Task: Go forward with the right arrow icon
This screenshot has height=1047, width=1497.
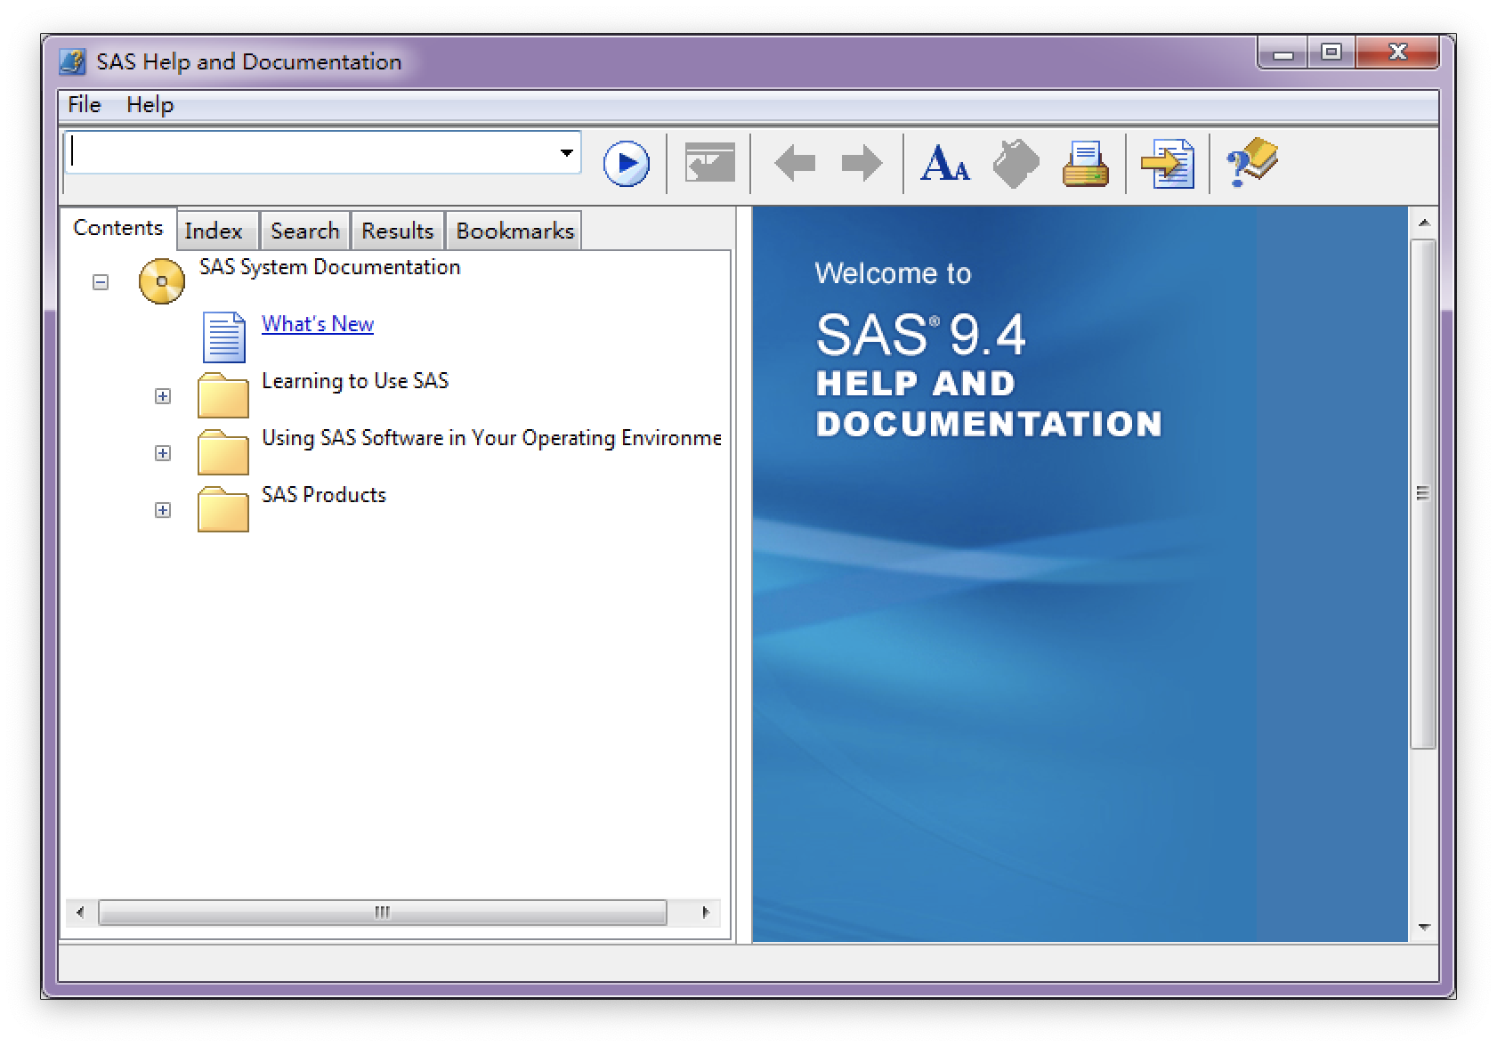Action: [861, 164]
